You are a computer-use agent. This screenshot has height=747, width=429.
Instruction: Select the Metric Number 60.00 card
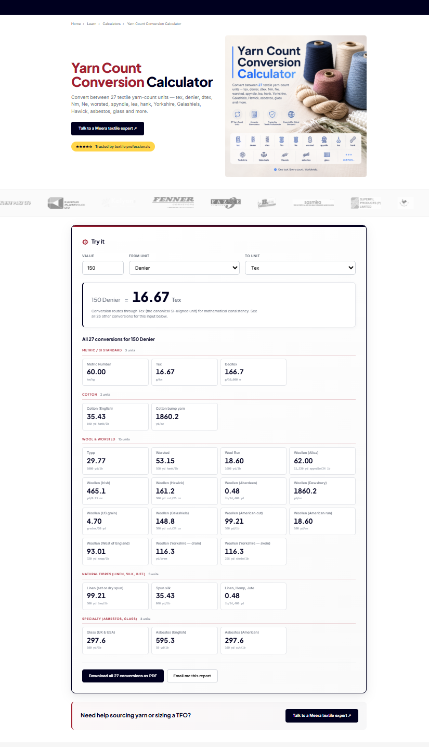pos(115,372)
